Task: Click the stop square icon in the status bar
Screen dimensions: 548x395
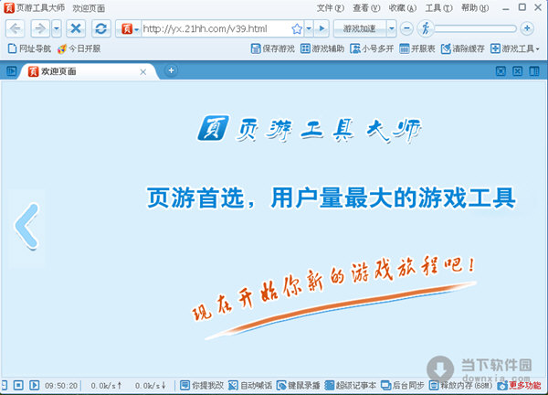Action: point(18,385)
